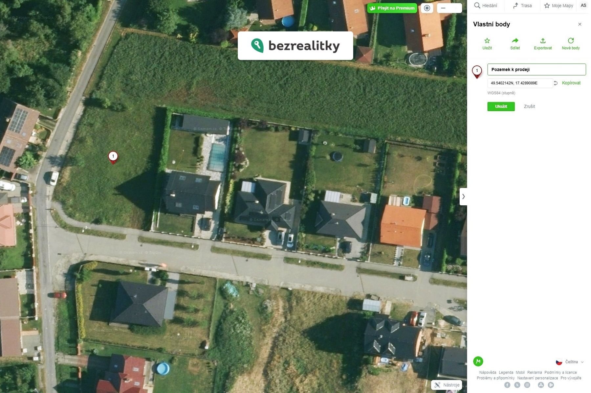Open the Facebook social icon
The width and height of the screenshot is (591, 393).
tap(507, 385)
